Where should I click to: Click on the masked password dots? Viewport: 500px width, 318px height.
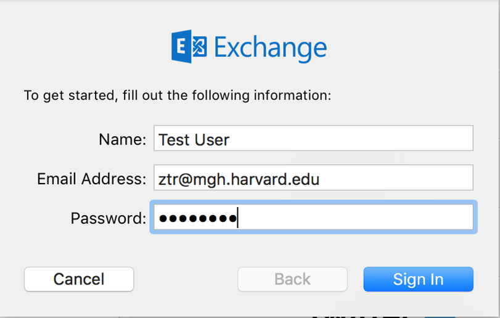coord(198,218)
